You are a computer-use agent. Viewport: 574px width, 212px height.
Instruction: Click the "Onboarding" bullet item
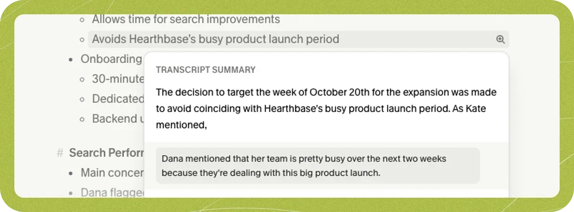click(111, 59)
